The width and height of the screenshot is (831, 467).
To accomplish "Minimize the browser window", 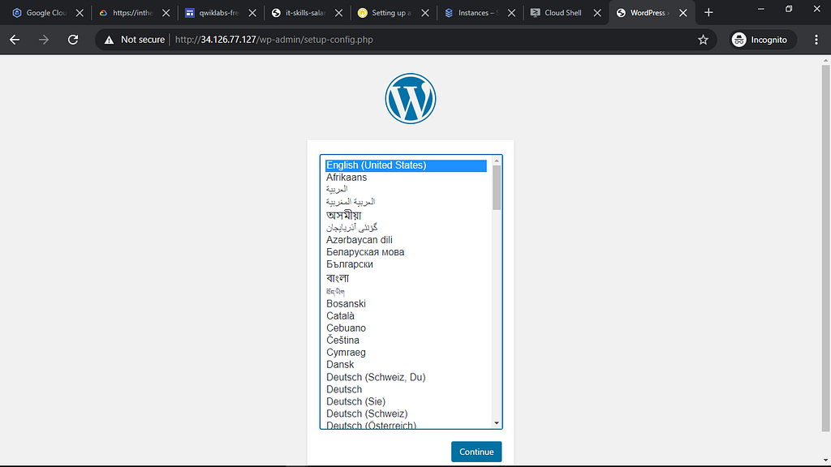I will coord(760,8).
